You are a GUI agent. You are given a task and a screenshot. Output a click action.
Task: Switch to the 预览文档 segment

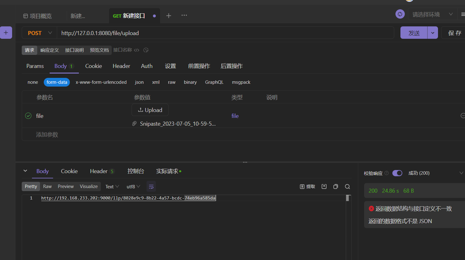click(x=99, y=50)
